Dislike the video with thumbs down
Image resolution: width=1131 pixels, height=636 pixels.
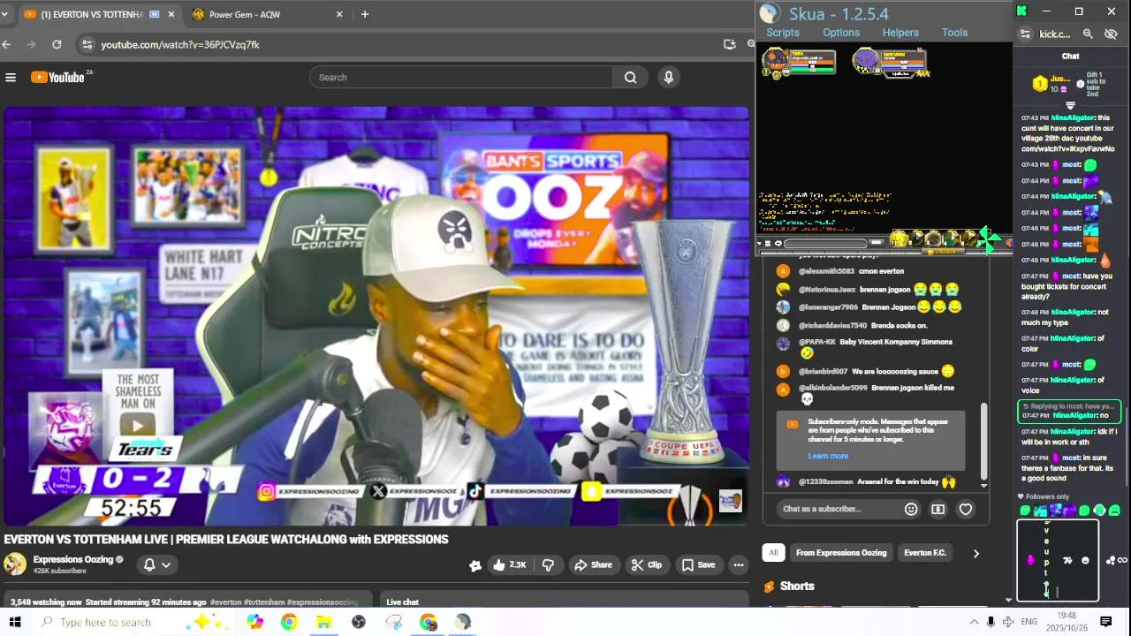[548, 565]
